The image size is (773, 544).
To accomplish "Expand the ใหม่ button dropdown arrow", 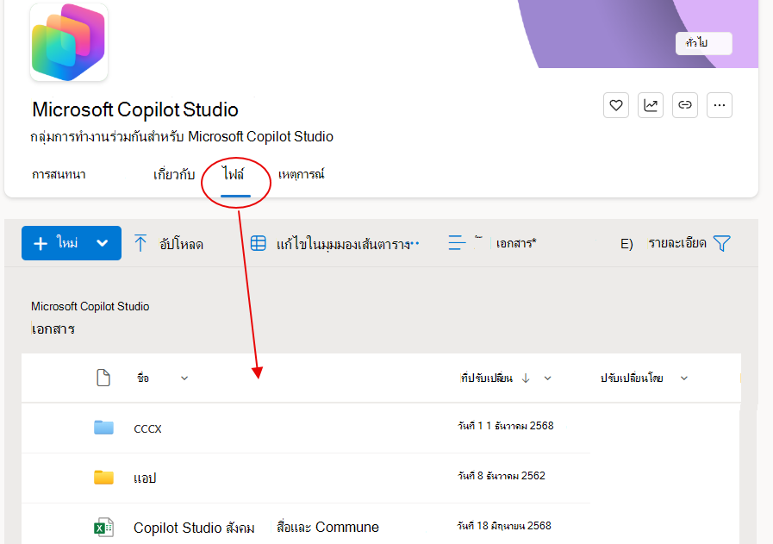I will [x=103, y=242].
